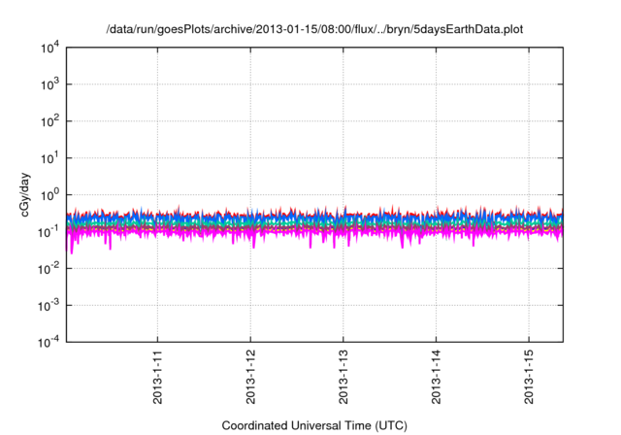The image size is (621, 435).
Task: Click the 2013-1-11 date label
Action: coord(157,377)
